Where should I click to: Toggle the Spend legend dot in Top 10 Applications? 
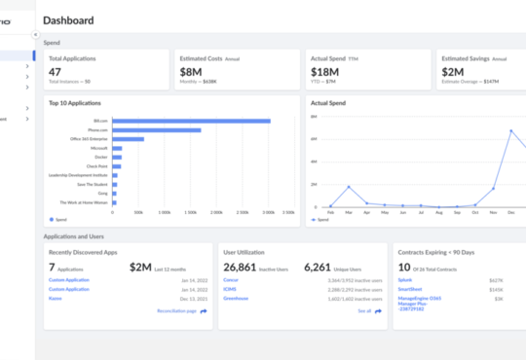click(52, 220)
